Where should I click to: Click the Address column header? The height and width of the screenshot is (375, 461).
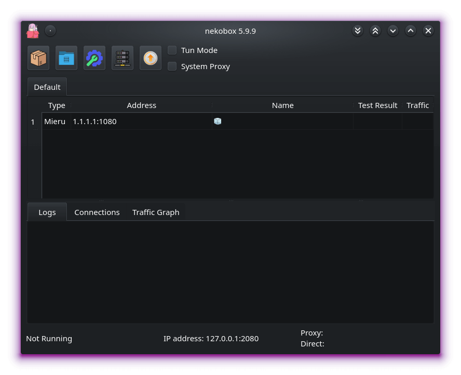(141, 105)
